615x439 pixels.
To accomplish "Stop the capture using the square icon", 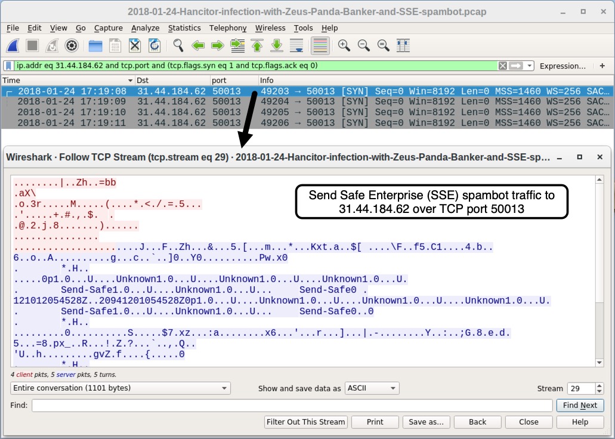I will click(32, 45).
